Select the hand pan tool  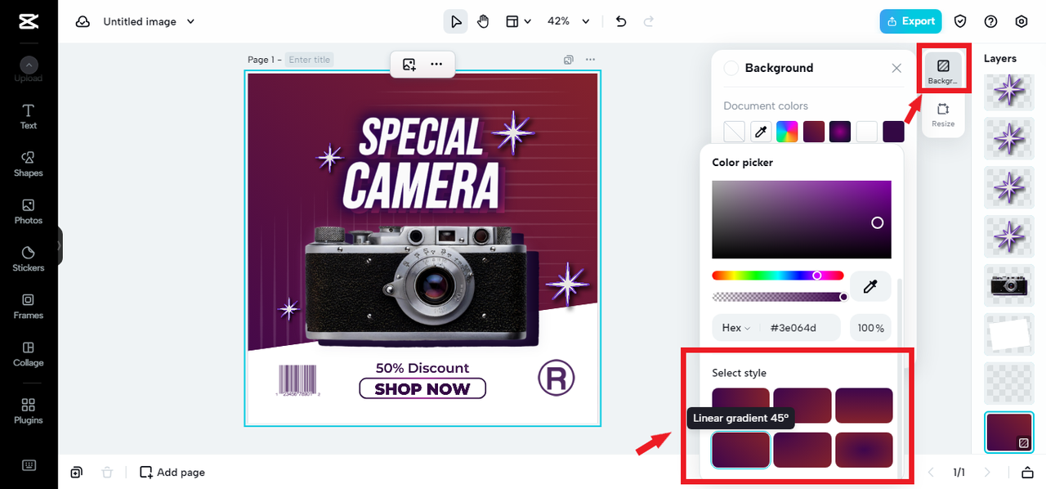pyautogui.click(x=483, y=21)
